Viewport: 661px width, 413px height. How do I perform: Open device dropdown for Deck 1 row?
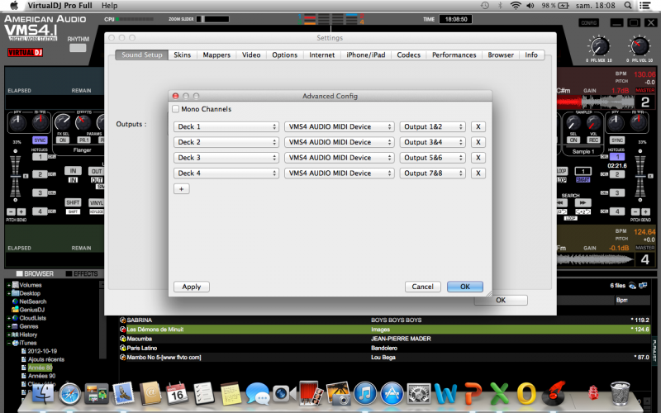coord(340,127)
